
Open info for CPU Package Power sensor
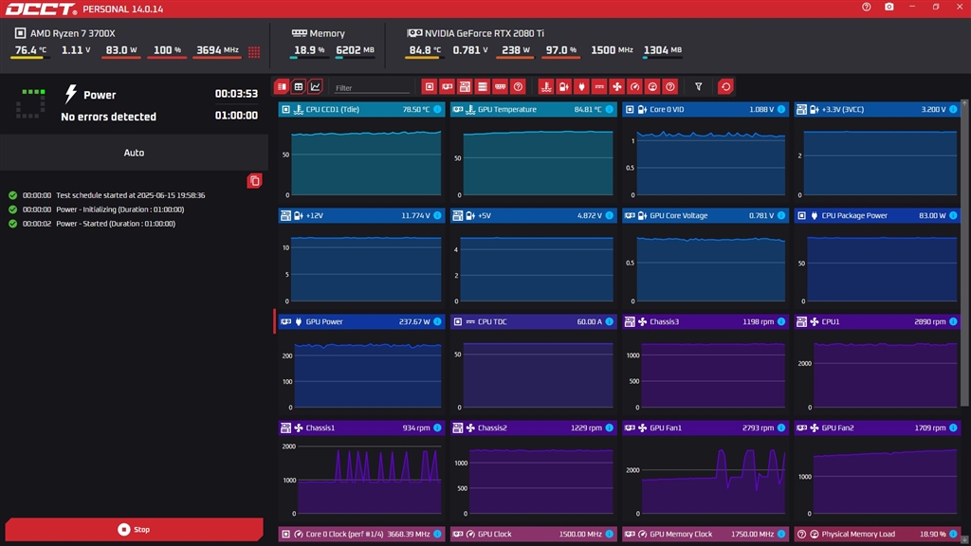953,215
